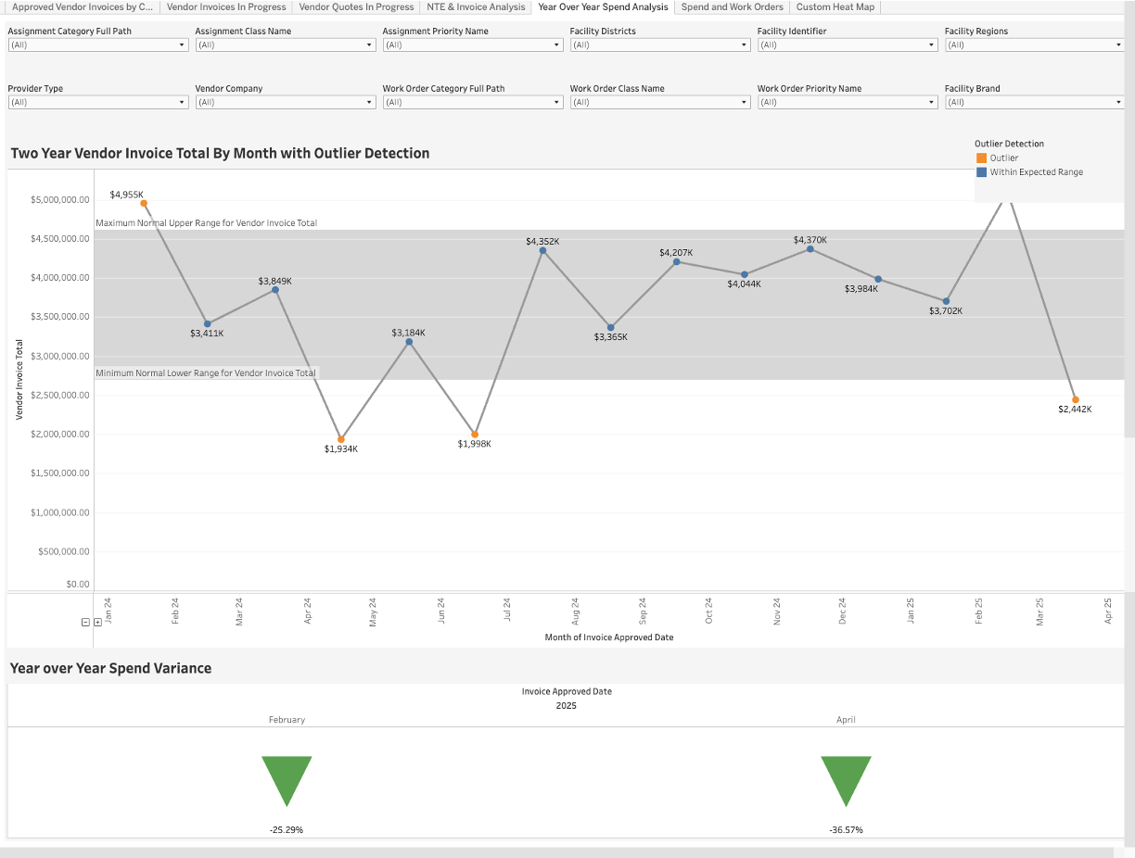The width and height of the screenshot is (1135, 858).
Task: Click the $4,352K data point marker
Action: pos(542,250)
